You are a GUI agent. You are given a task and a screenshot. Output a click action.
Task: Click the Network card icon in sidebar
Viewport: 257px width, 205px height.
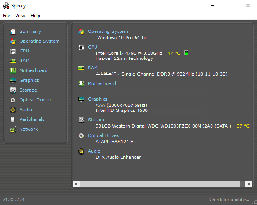point(13,129)
